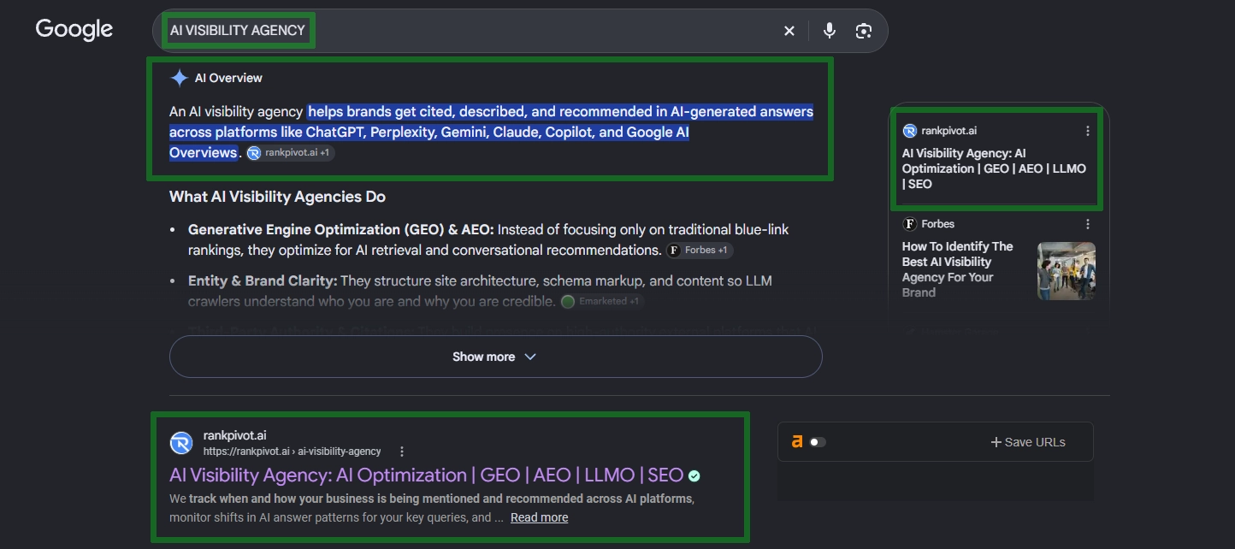The image size is (1235, 549).
Task: Click the Google logo
Action: (x=74, y=29)
